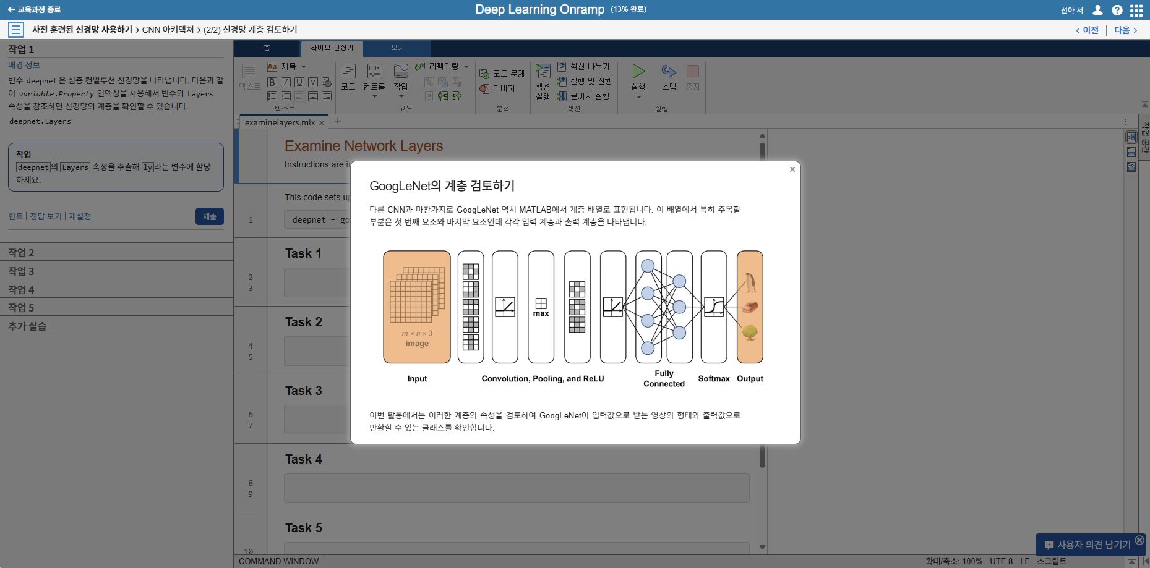Click 정답 보기 (show answer) link

[x=46, y=216]
